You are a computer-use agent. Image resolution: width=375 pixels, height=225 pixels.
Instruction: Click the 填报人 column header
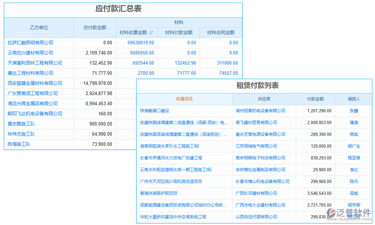(353, 99)
